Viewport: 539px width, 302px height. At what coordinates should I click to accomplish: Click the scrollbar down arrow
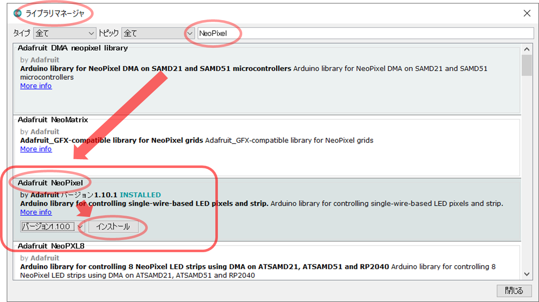pos(527,274)
